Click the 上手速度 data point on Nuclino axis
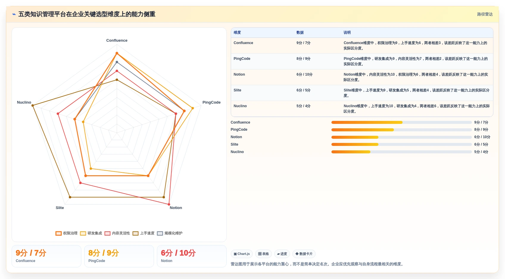Image resolution: width=505 pixels, height=279 pixels. 33,105
